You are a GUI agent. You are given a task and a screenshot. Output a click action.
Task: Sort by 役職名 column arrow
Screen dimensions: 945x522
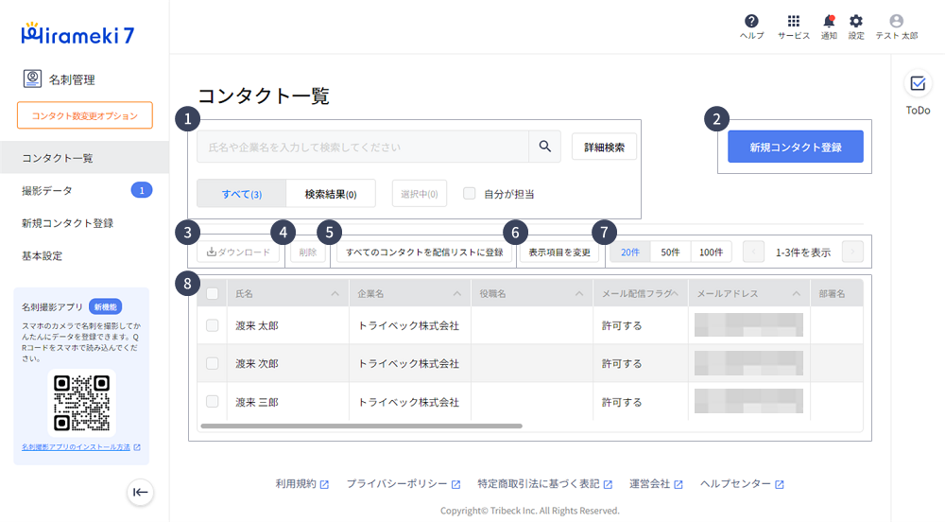(579, 293)
